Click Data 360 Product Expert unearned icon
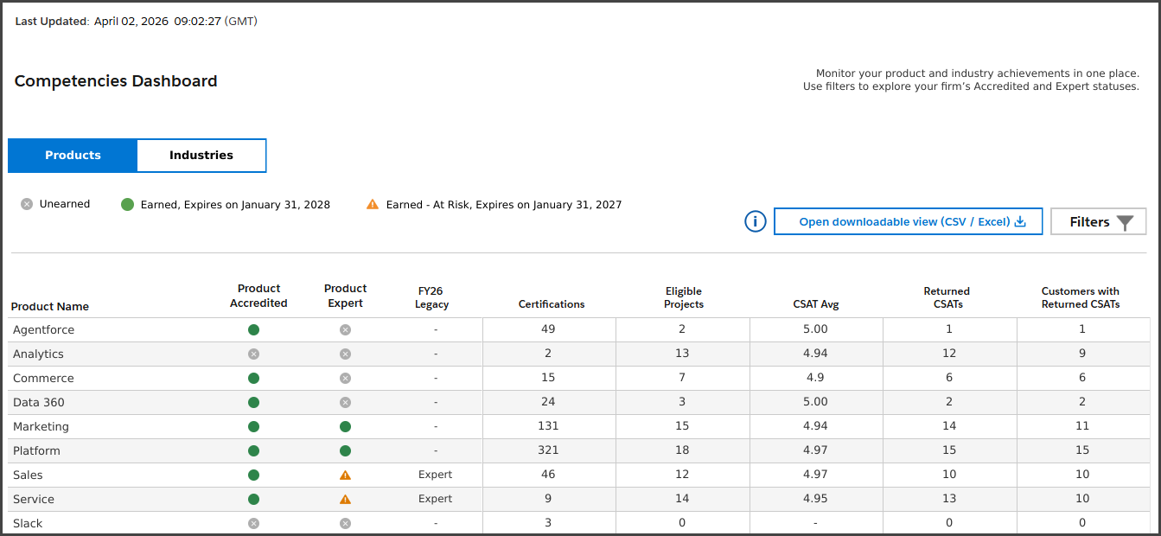Screen dimensions: 1161x536 tap(345, 402)
